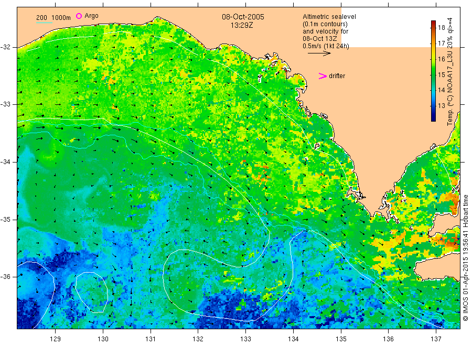Click longitude label 135
472x346 pixels.
[341, 339]
